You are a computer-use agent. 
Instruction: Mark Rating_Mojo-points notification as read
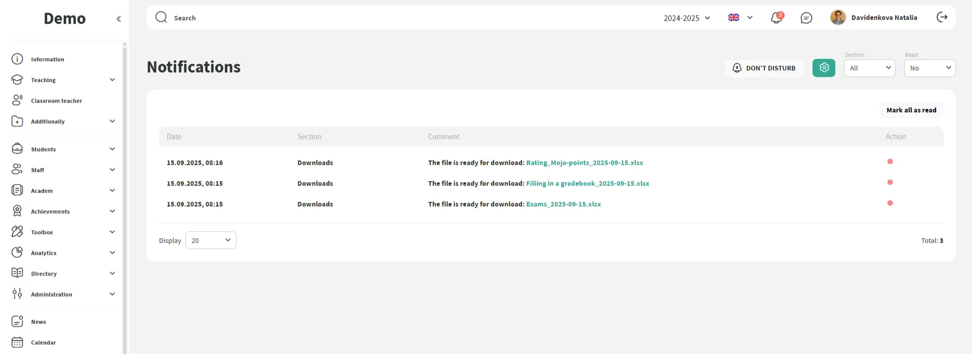coord(890,162)
